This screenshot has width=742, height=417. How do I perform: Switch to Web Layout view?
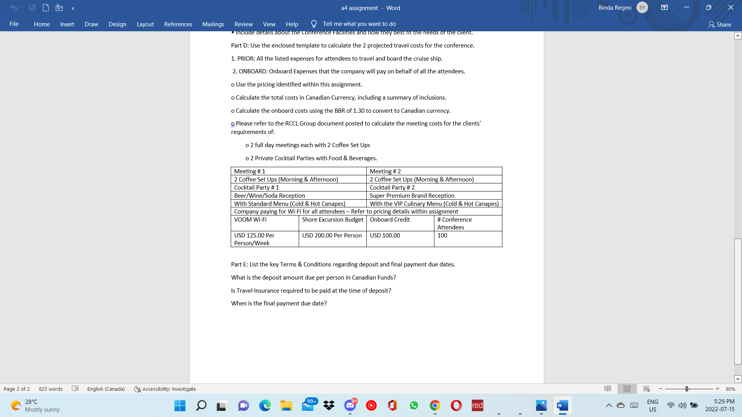click(x=646, y=389)
